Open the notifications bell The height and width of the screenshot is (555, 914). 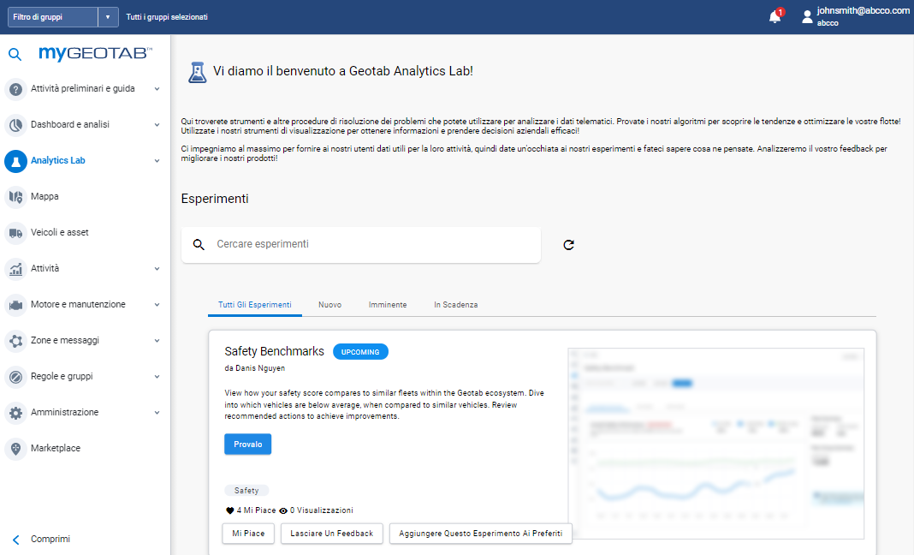point(775,16)
